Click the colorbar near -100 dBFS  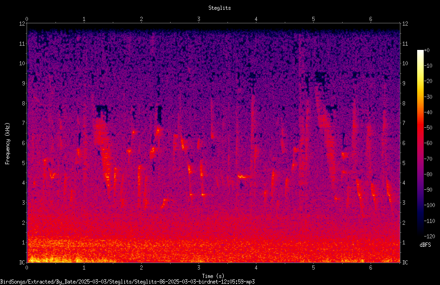[x=420, y=205]
